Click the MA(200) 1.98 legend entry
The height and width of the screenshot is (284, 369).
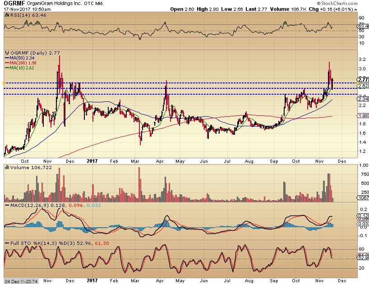click(x=21, y=63)
